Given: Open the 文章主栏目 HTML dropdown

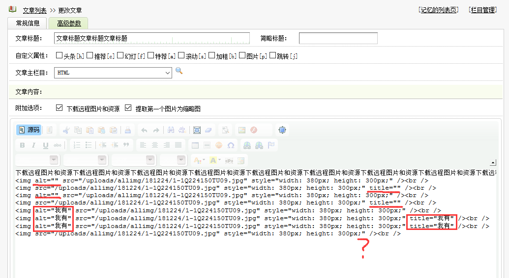Looking at the screenshot, I should coord(113,73).
